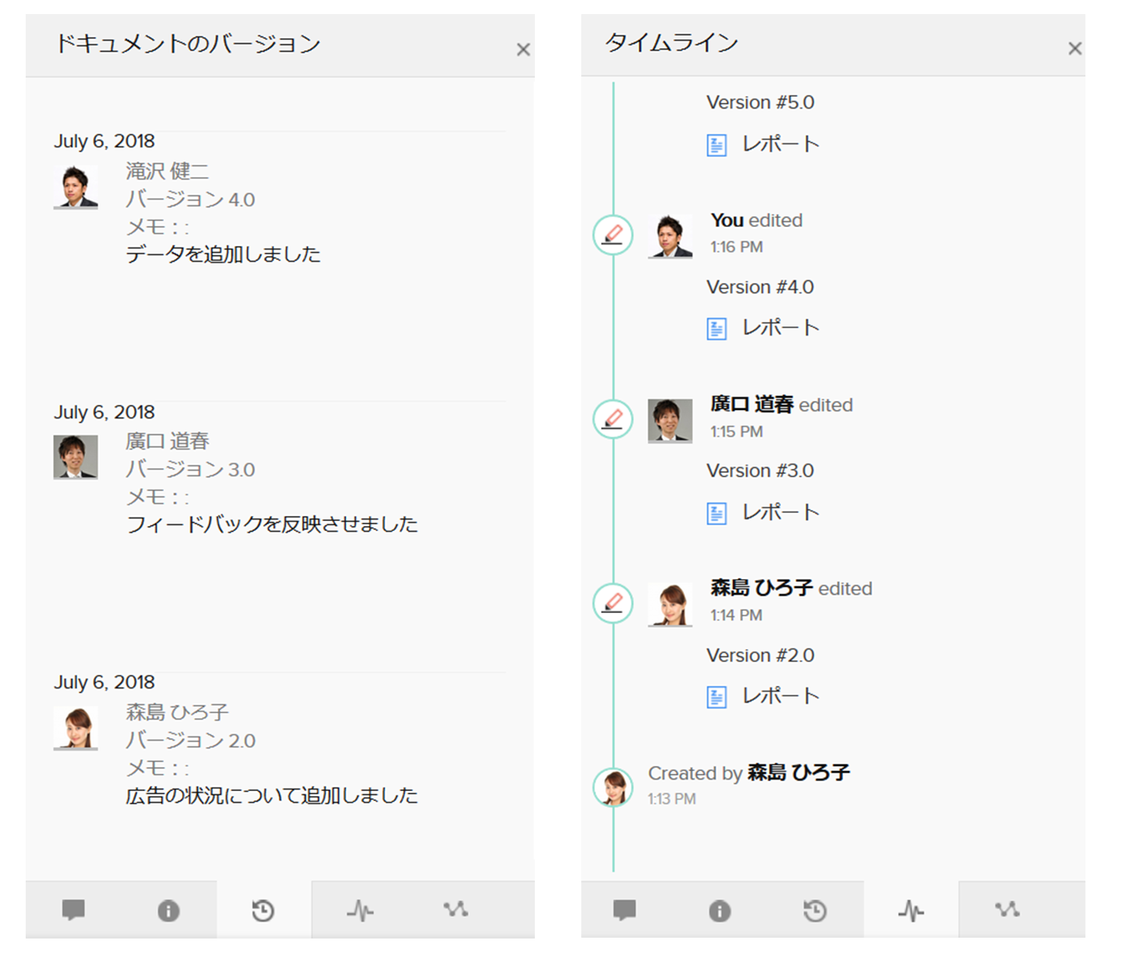Viewport: 1131px width, 970px height.
Task: Switch to the activity tab in the timeline panel
Action: 912,910
